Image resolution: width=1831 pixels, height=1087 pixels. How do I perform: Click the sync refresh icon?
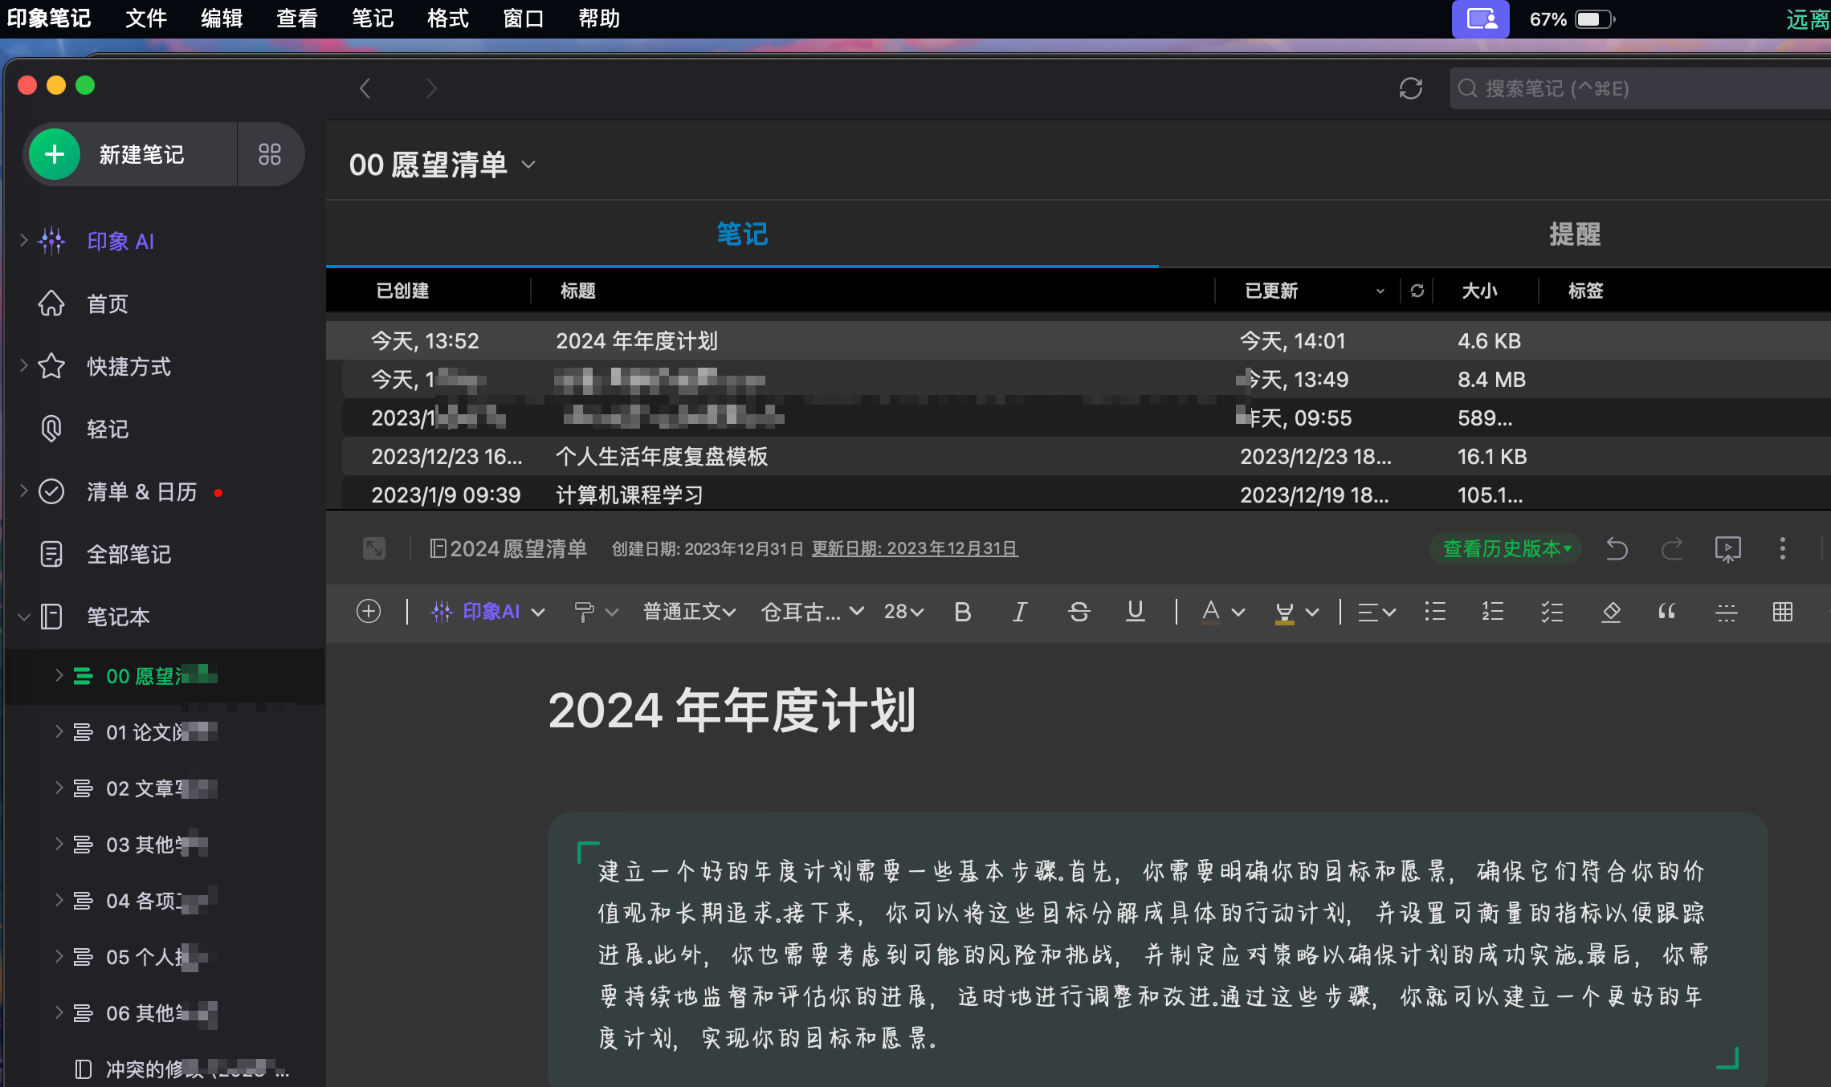[x=1410, y=88]
